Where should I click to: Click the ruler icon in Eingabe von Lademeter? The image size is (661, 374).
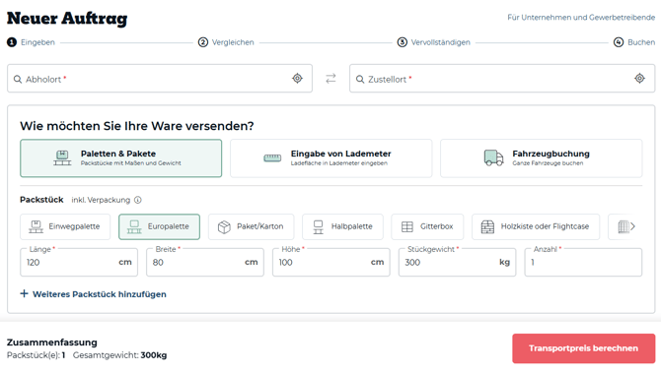272,157
